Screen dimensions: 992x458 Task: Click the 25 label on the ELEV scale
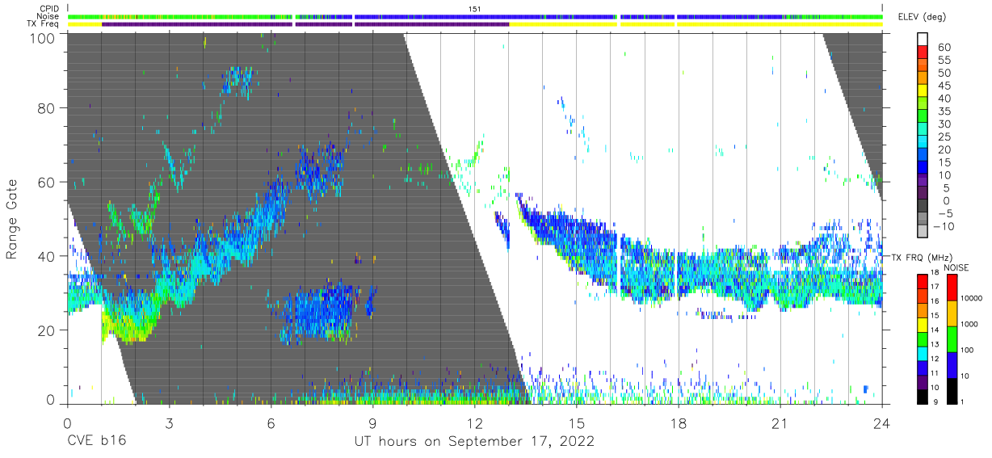(x=944, y=137)
